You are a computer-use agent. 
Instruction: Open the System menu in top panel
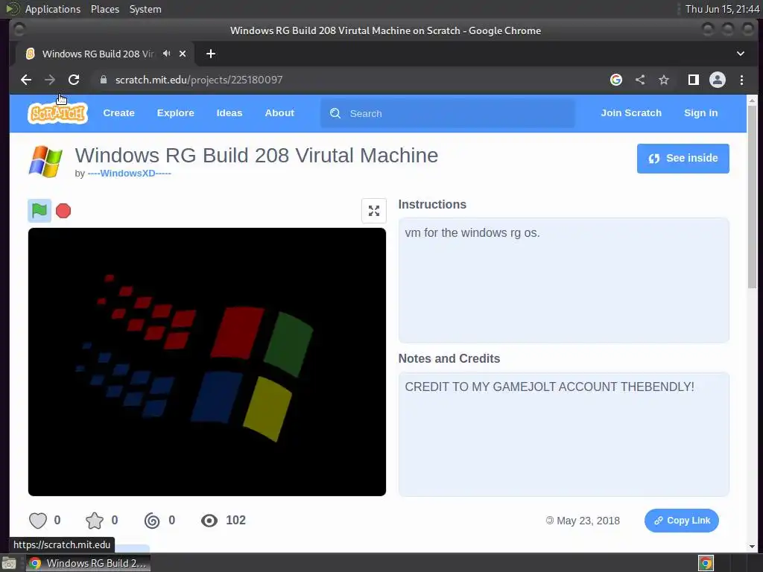coord(145,9)
